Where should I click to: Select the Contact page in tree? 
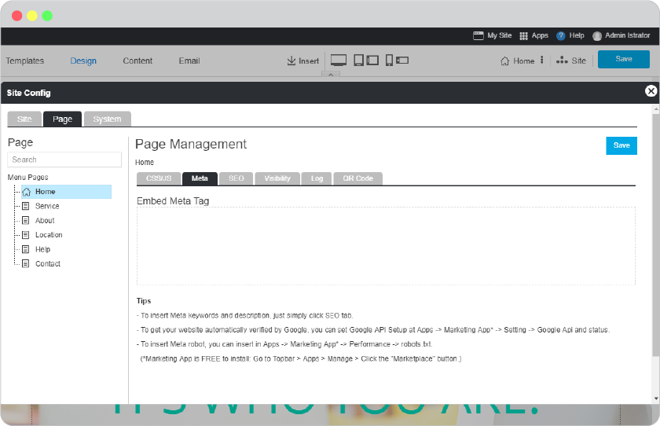(41, 263)
